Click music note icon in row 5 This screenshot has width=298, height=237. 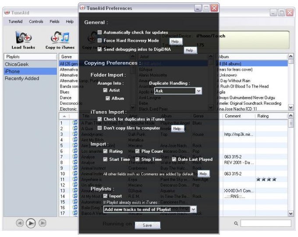74,145
